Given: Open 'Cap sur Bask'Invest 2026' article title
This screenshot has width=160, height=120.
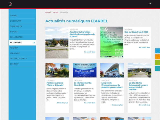Looking at the screenshot, I should tap(136, 32).
